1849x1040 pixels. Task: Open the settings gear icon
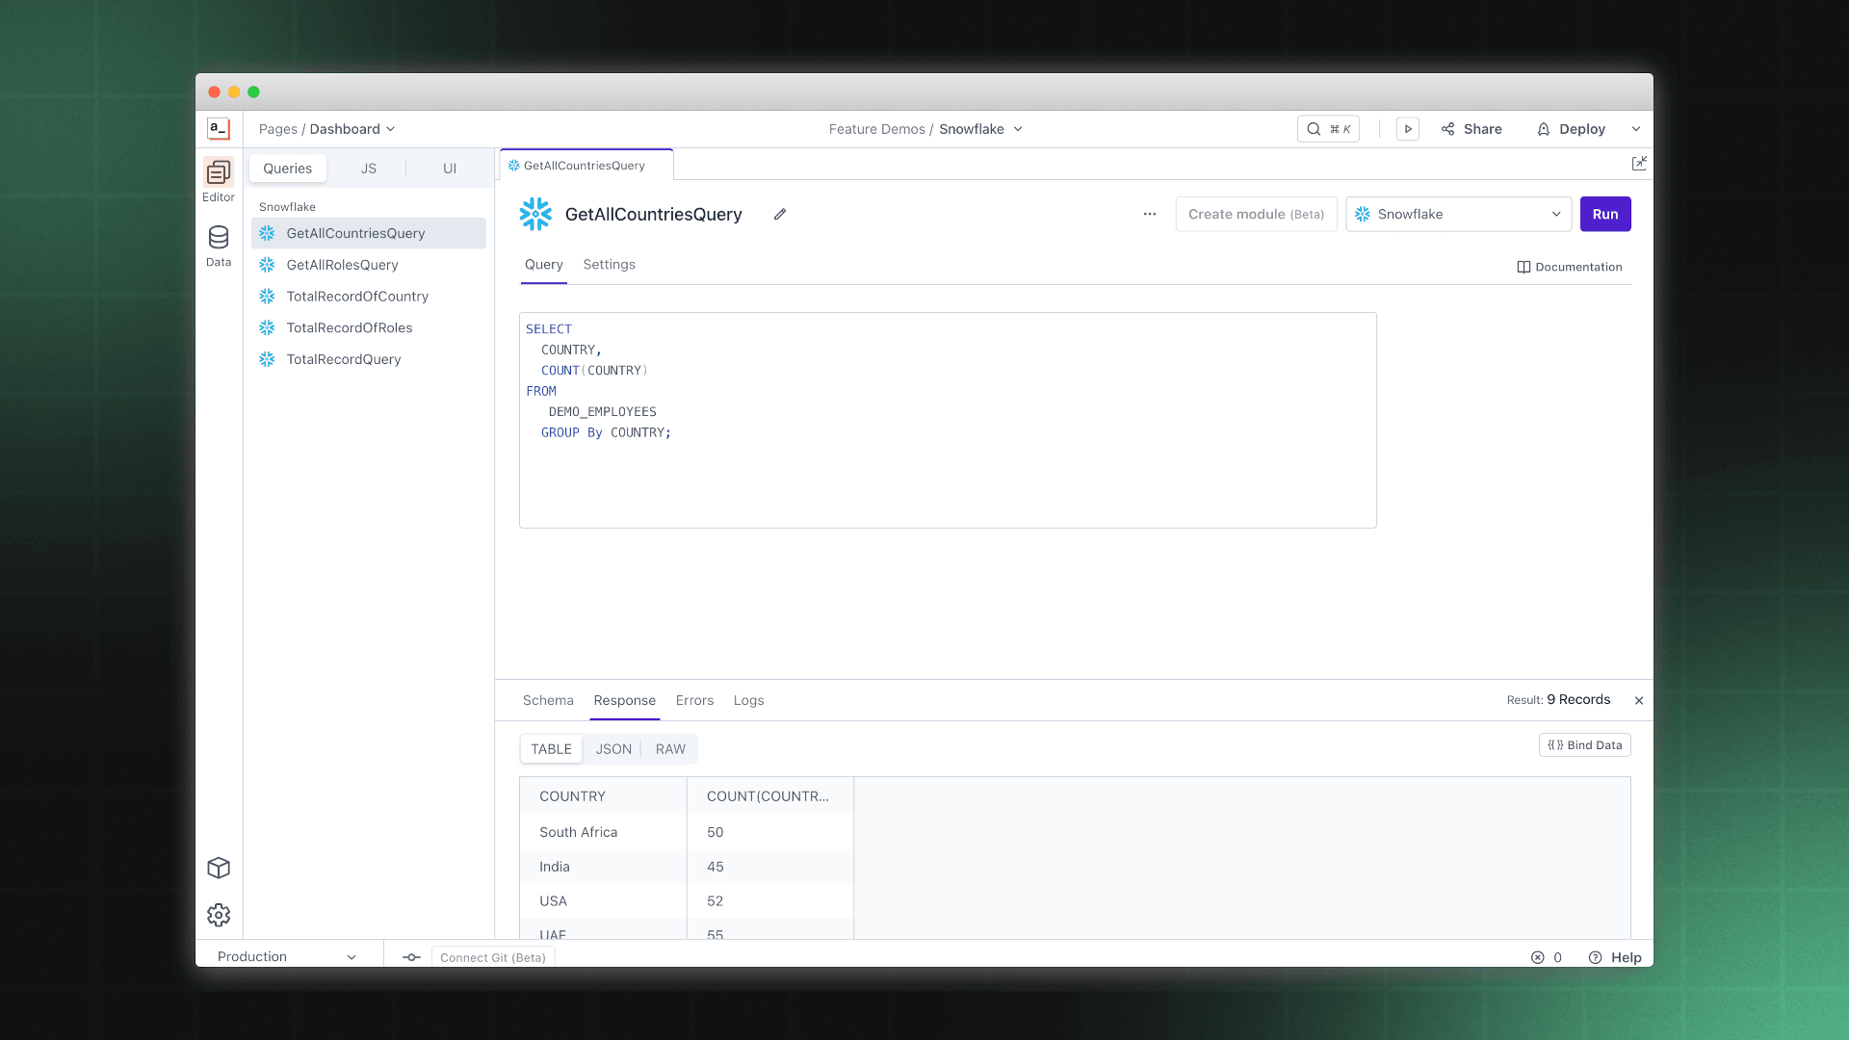219,915
